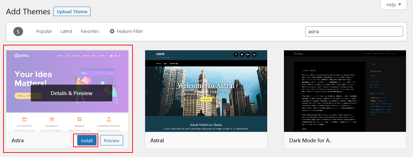
Task: Click the LinkedIn icon in Astral preview
Action: (254, 55)
